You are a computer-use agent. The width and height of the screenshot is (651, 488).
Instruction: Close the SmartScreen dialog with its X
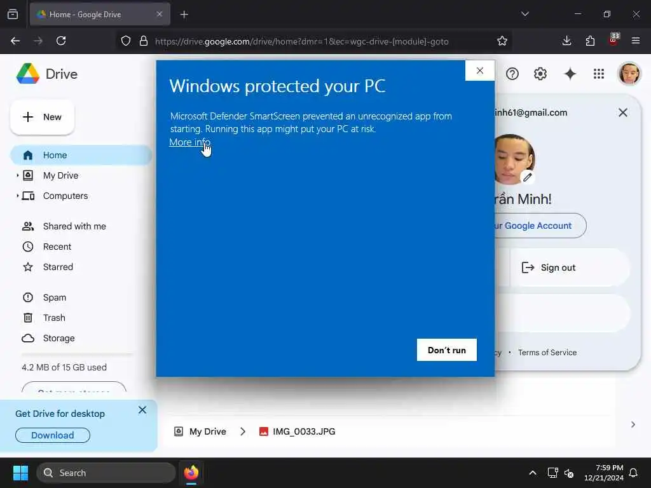point(480,71)
